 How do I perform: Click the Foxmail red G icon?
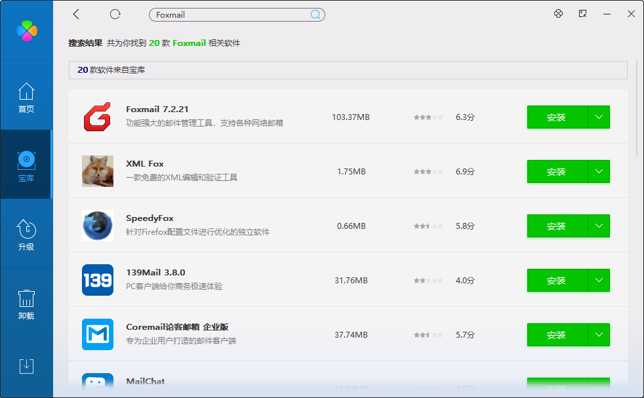point(97,117)
